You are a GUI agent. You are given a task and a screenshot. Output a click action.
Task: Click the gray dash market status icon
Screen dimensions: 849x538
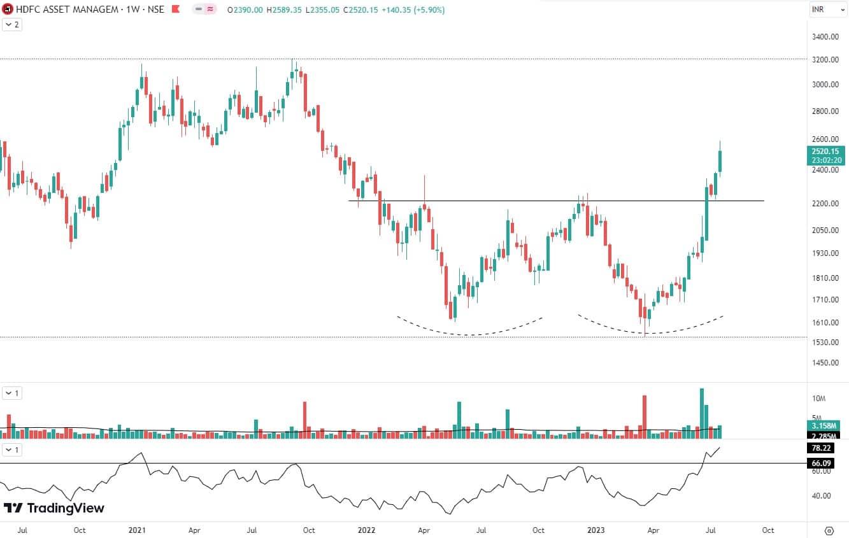199,10
